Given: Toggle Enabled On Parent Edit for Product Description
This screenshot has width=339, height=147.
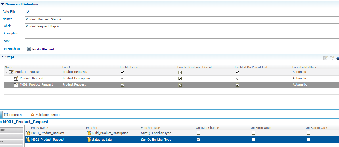Looking at the screenshot, I should point(238,78).
